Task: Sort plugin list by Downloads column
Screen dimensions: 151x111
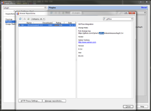Action: (x=48, y=23)
